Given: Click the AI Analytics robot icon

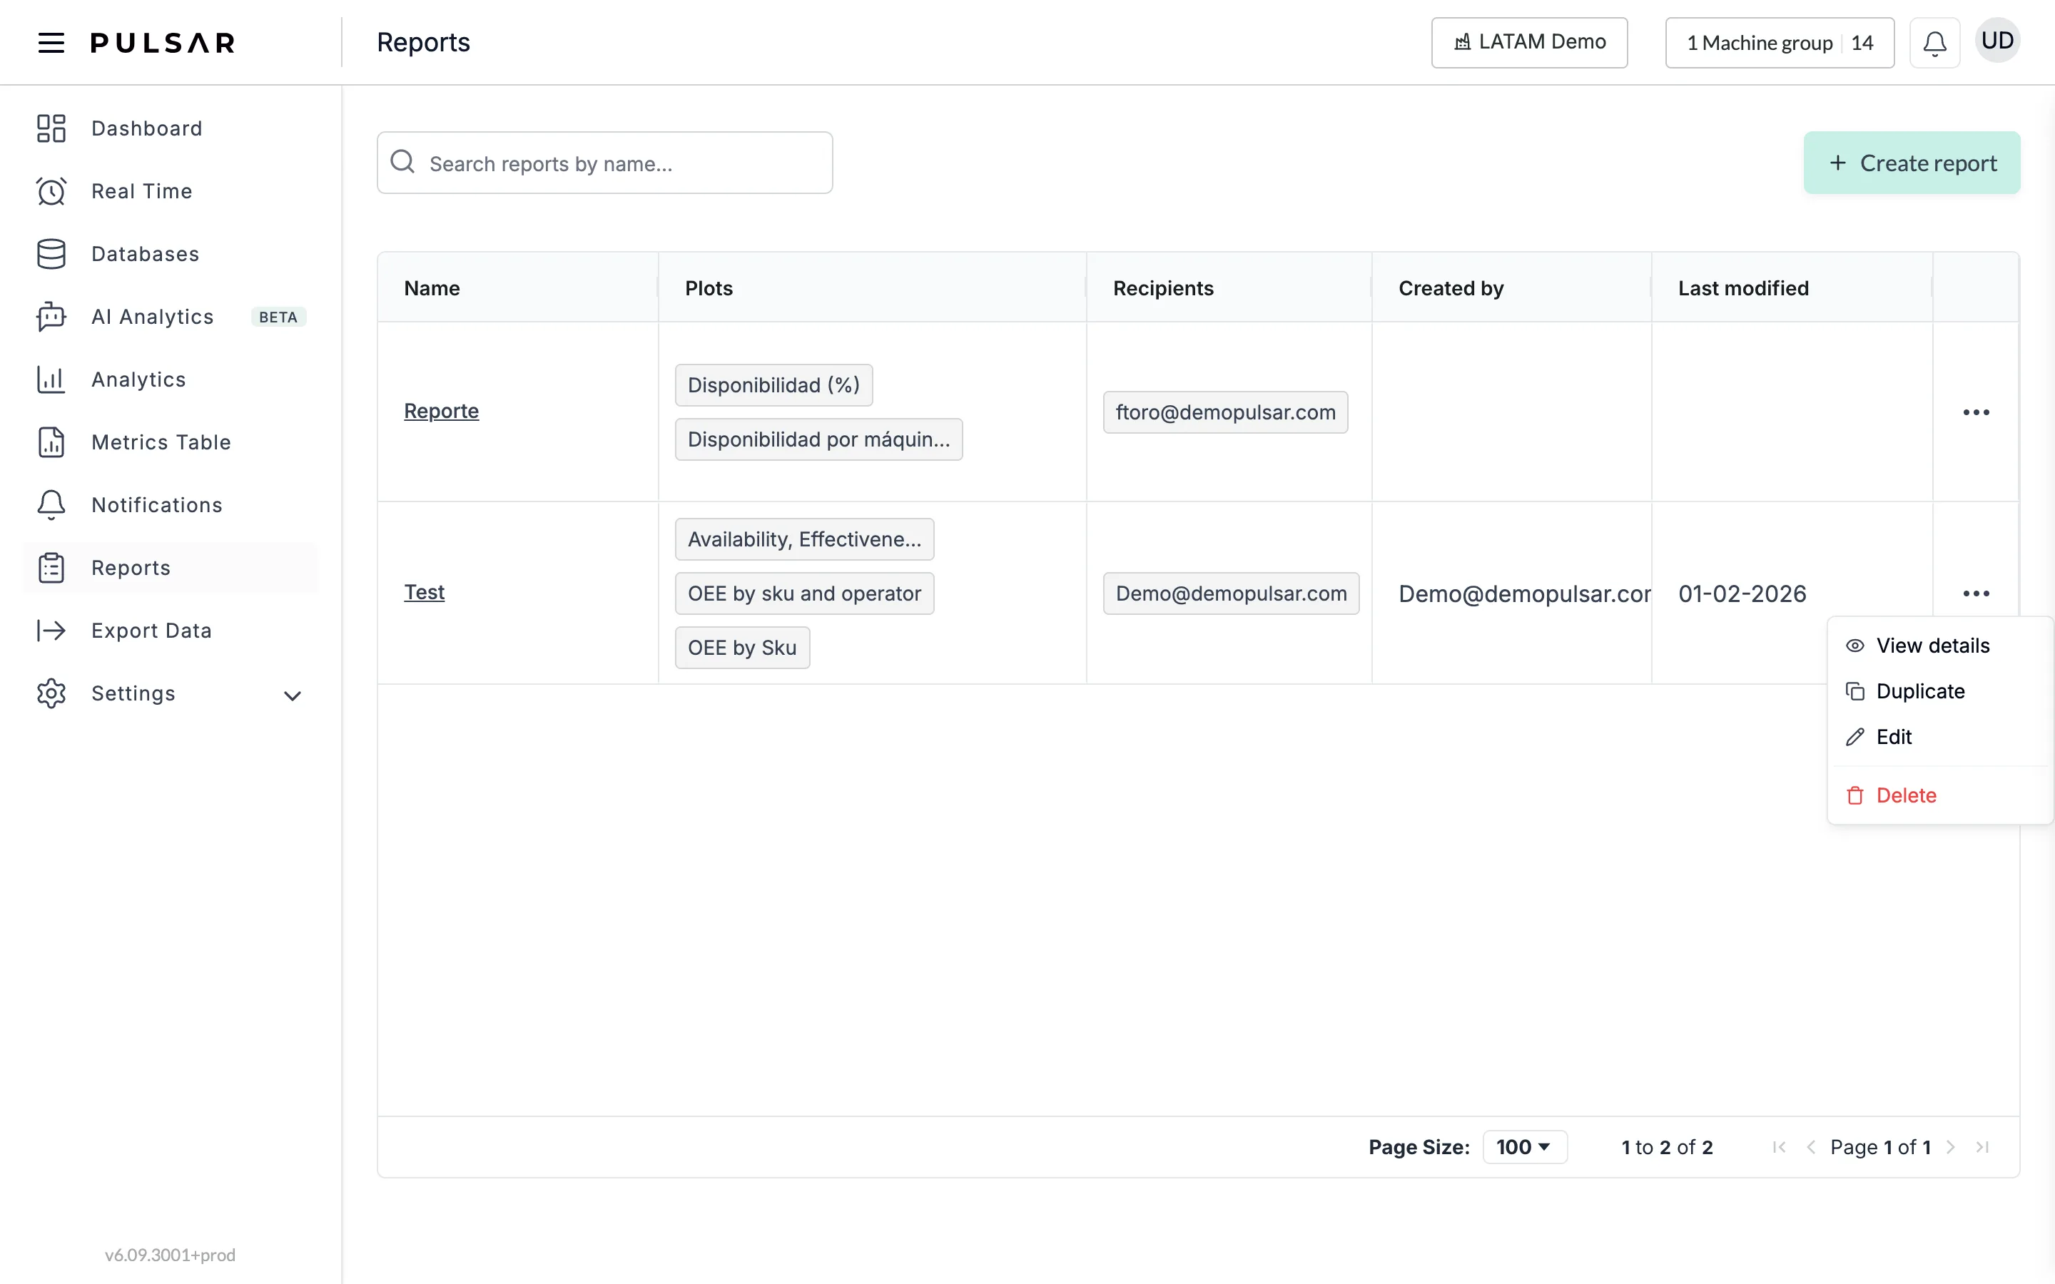Looking at the screenshot, I should (51, 317).
